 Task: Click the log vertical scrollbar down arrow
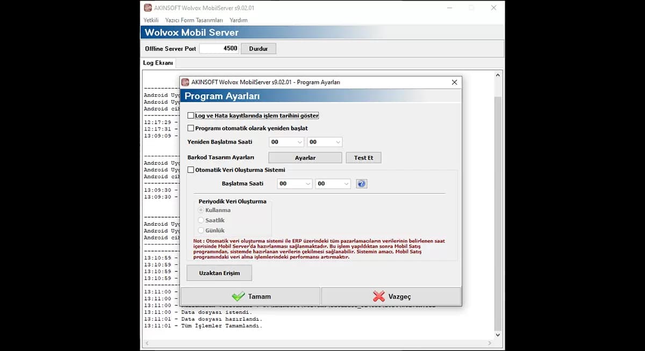pyautogui.click(x=497, y=334)
